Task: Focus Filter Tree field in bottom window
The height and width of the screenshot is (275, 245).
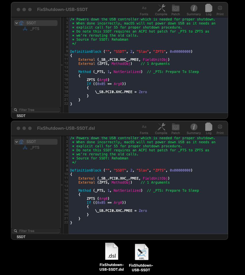Action: coord(37,231)
